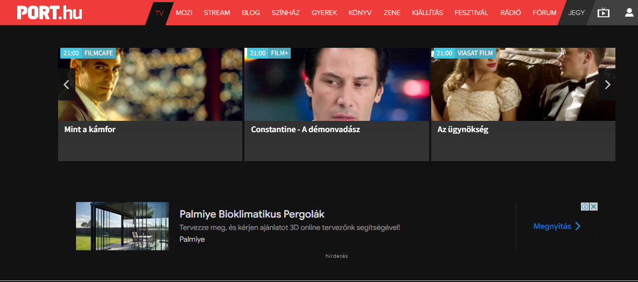Go to the KÖNYV section
This screenshot has height=282, width=638.
(x=360, y=12)
